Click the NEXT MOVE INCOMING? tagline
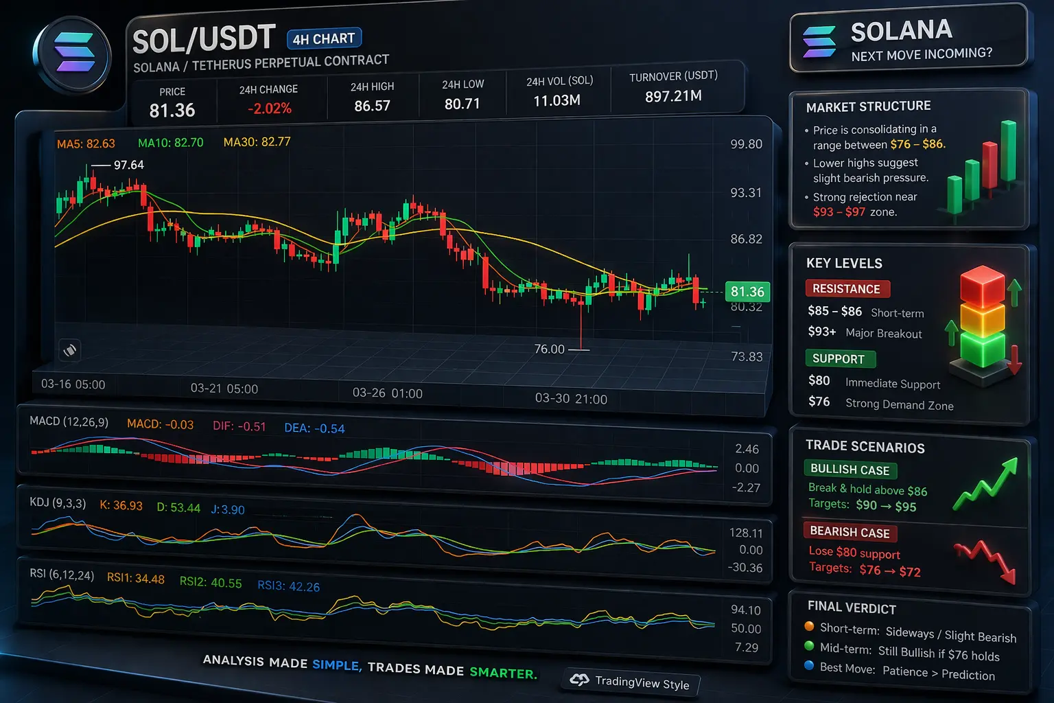 [x=922, y=54]
